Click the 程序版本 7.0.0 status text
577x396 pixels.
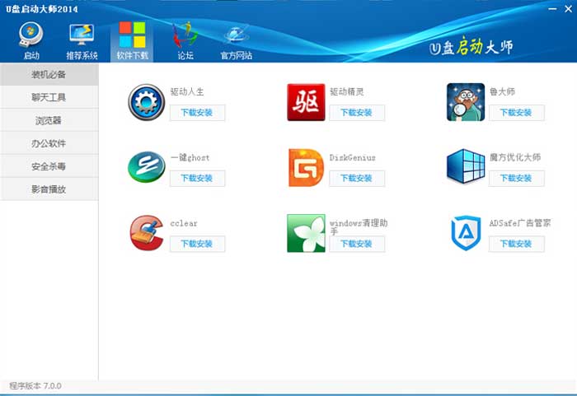35,385
